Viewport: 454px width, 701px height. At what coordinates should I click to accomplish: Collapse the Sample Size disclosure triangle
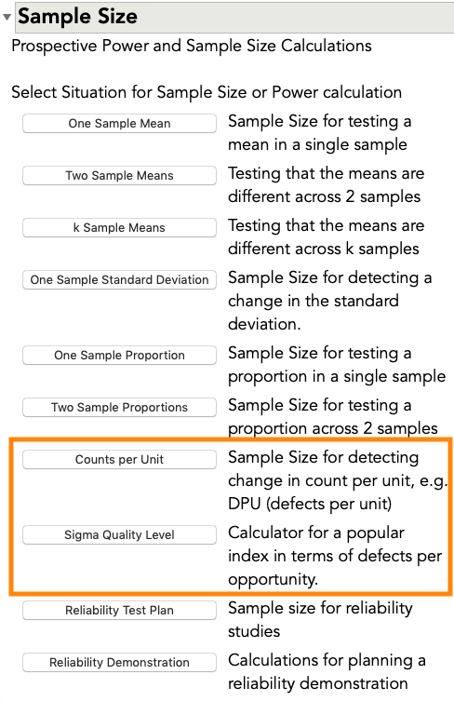click(x=7, y=18)
